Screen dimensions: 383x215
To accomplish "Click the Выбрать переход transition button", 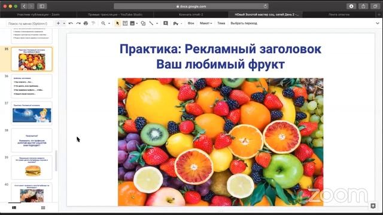I will [244, 23].
